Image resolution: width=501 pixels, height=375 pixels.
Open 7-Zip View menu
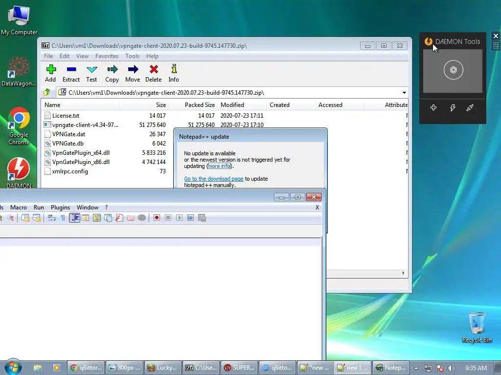pyautogui.click(x=82, y=56)
